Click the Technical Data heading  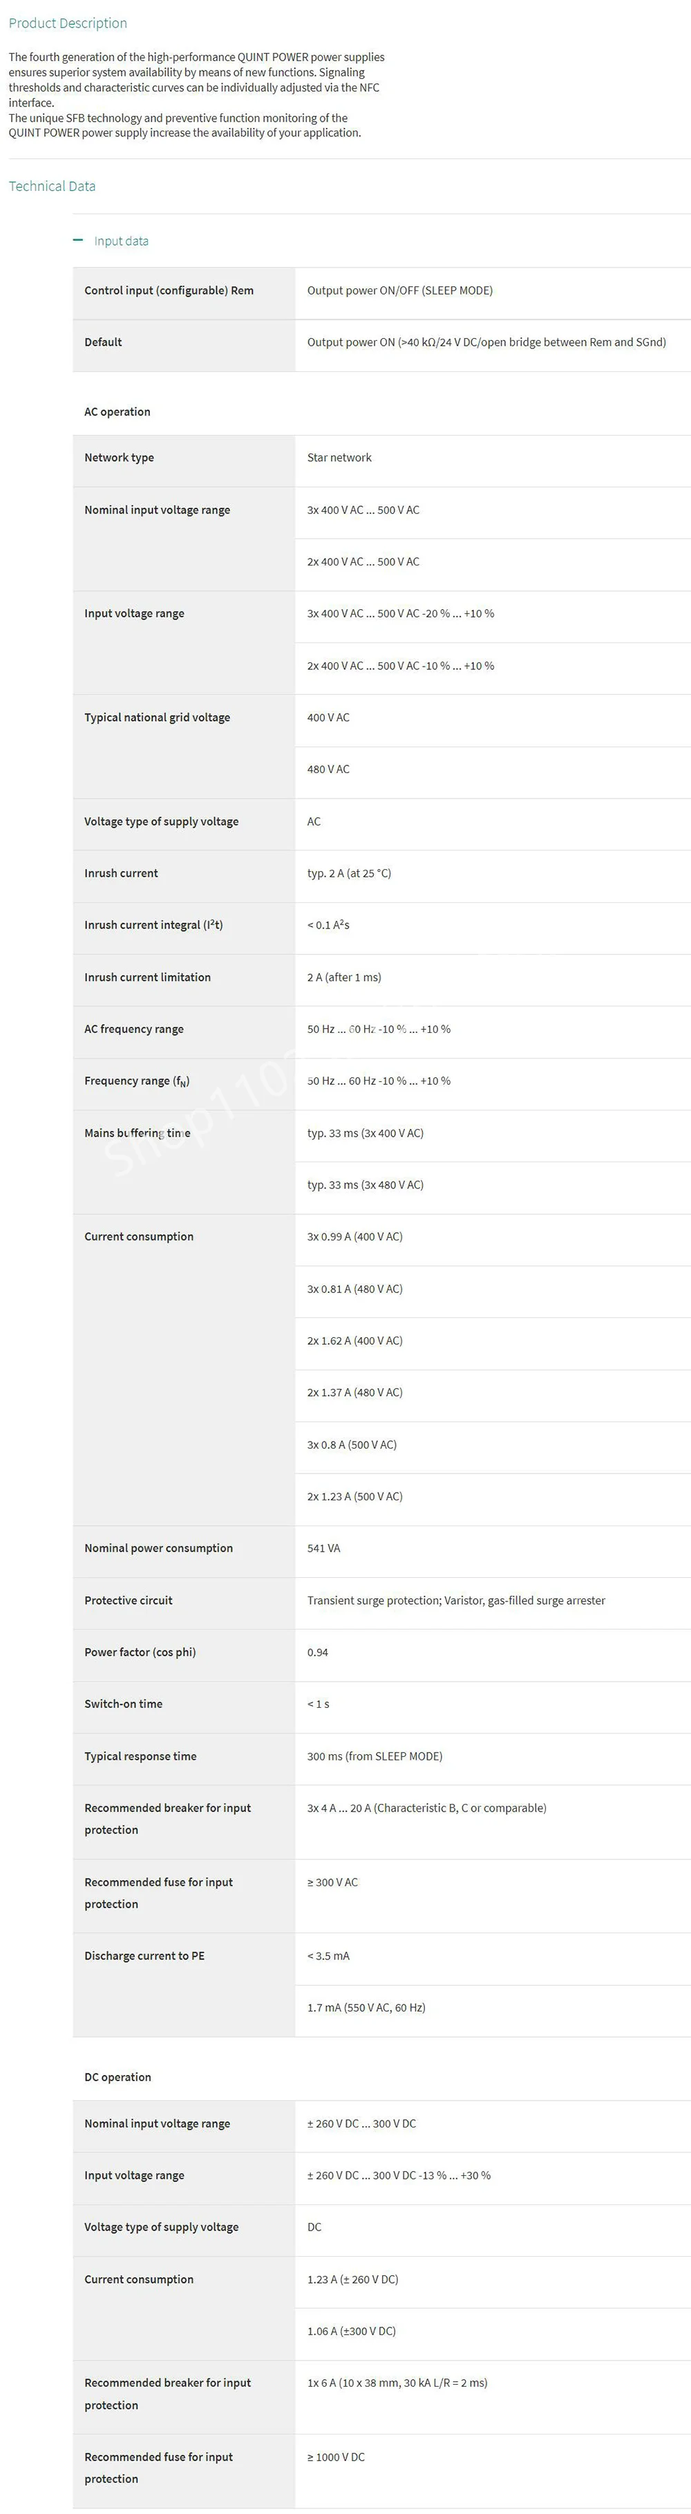[52, 187]
